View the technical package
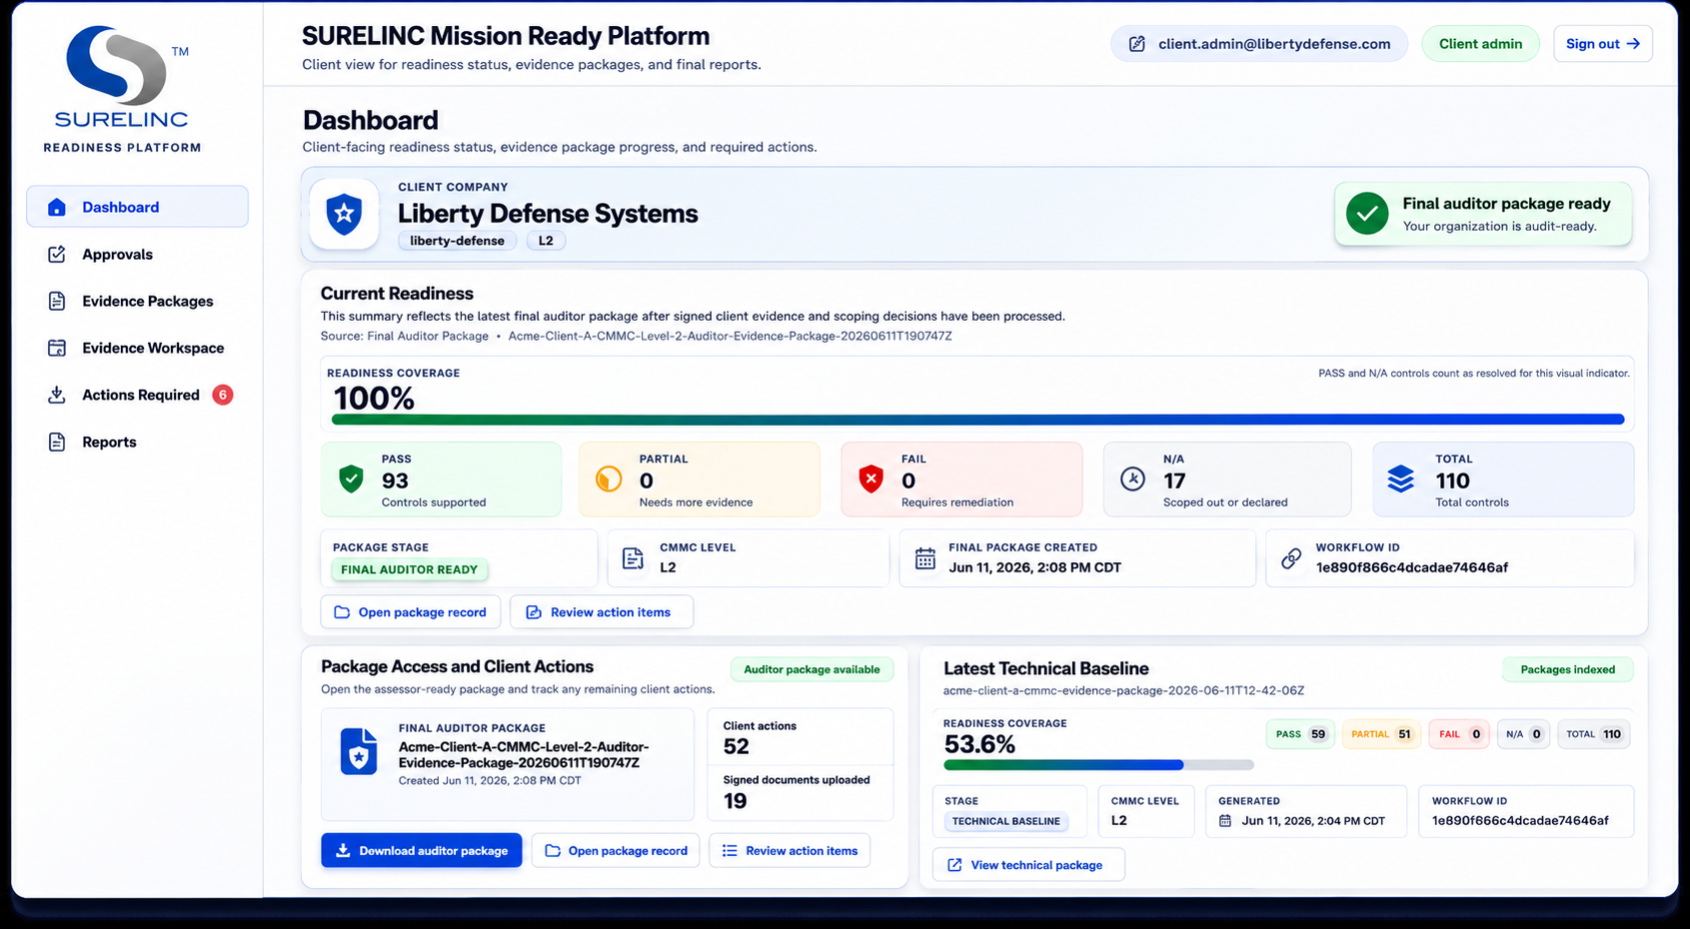 coord(1028,865)
